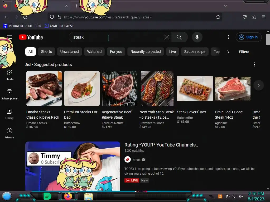Open Shorts in the sidebar
Screen dimensions: 270x202
(9, 75)
